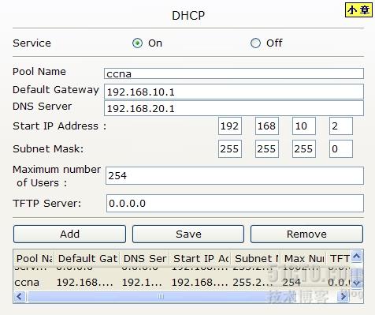The width and height of the screenshot is (375, 315).
Task: Click the horizontal scrollbar thumb
Action: click(x=161, y=297)
